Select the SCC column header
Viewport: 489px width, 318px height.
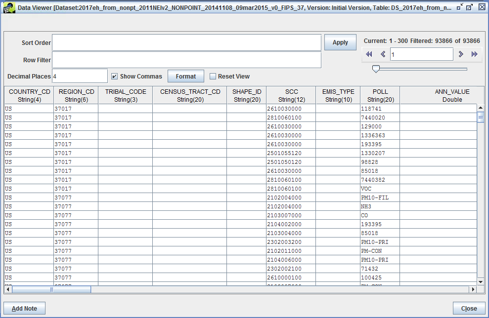pos(290,95)
